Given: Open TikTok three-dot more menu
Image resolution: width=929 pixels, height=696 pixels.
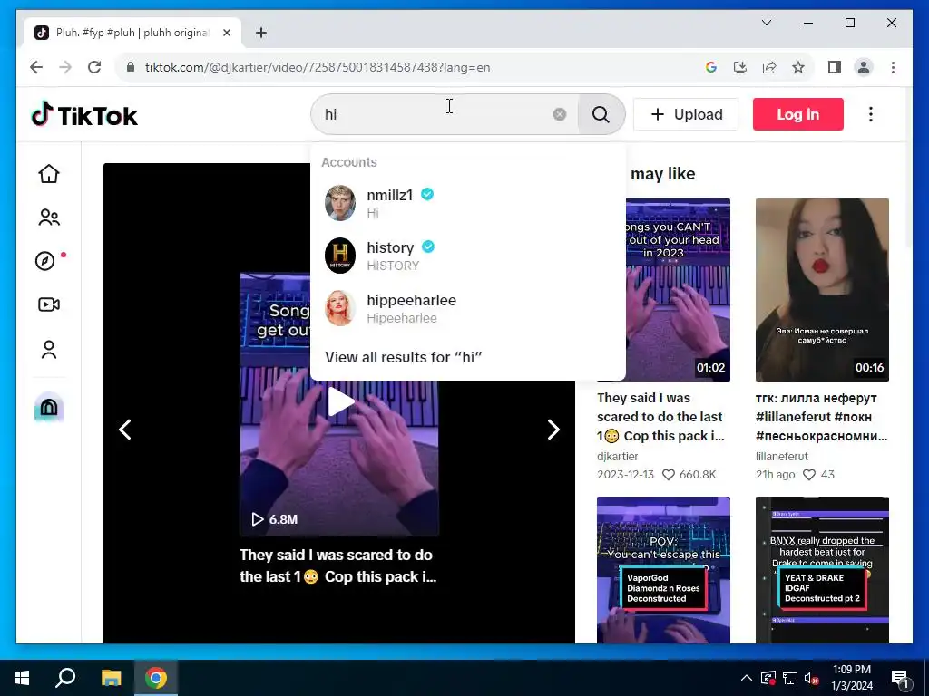Looking at the screenshot, I should (870, 114).
